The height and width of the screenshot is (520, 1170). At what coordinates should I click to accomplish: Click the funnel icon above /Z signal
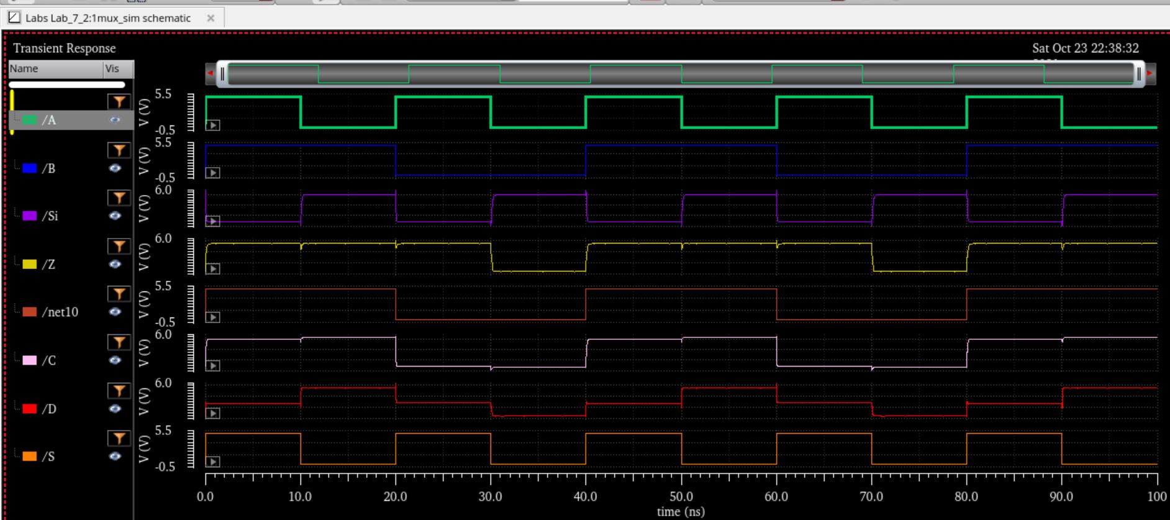(119, 247)
